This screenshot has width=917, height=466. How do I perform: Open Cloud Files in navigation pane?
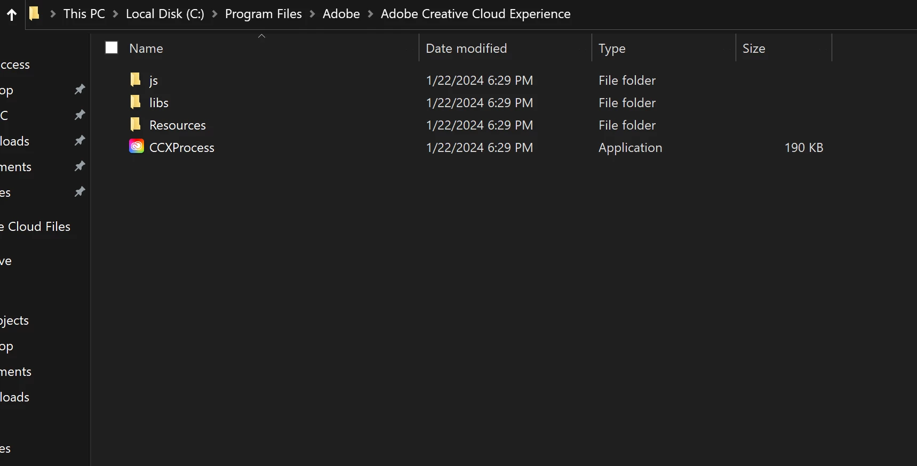[35, 227]
